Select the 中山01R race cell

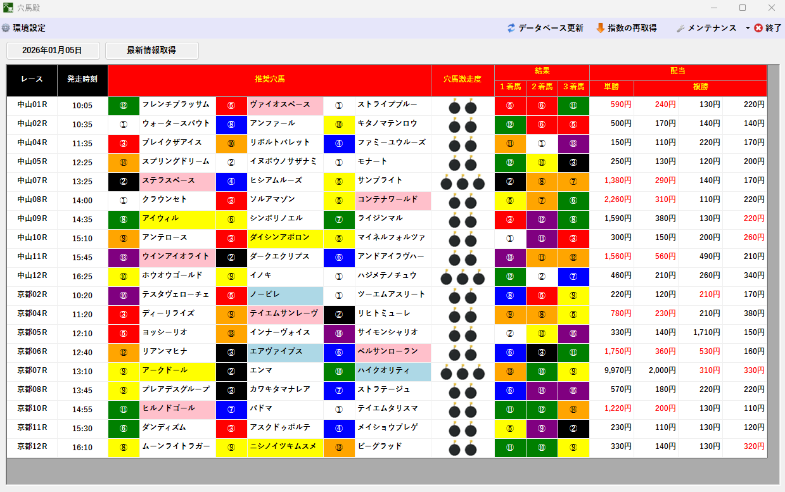[x=32, y=105]
